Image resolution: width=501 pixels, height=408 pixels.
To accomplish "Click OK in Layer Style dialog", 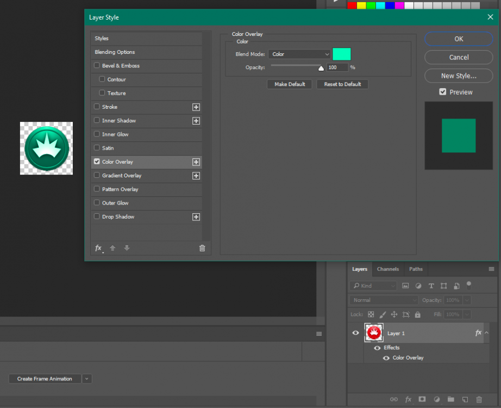I will [x=459, y=39].
